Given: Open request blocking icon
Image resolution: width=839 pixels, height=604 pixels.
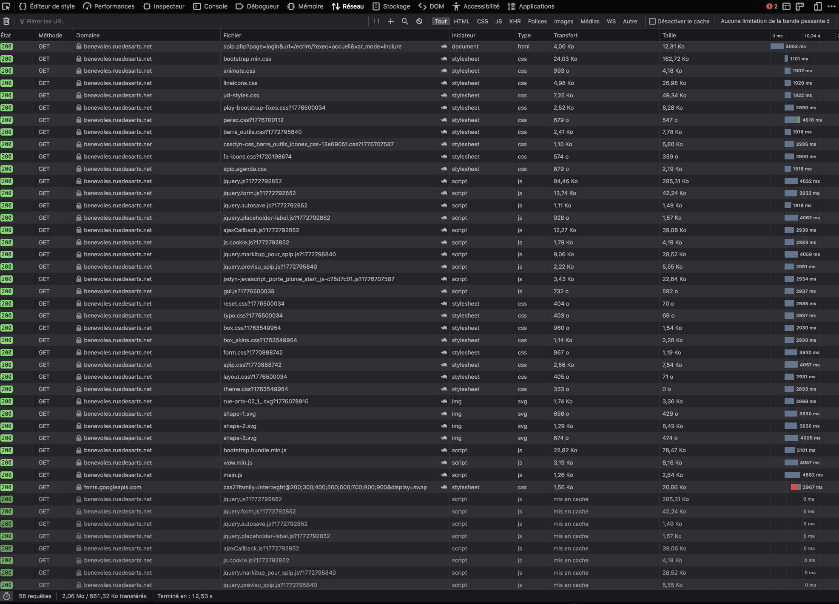Looking at the screenshot, I should click(x=419, y=21).
